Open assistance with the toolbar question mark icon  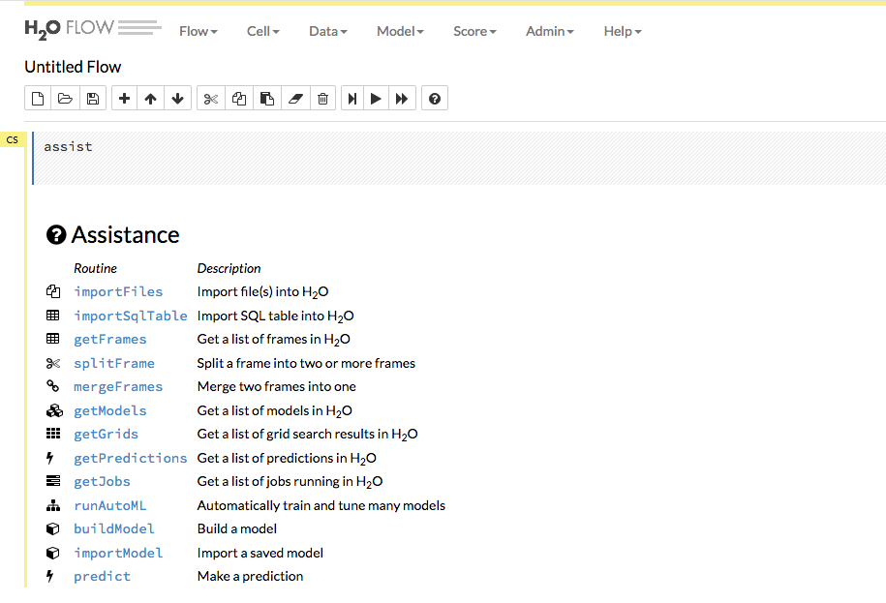[435, 99]
